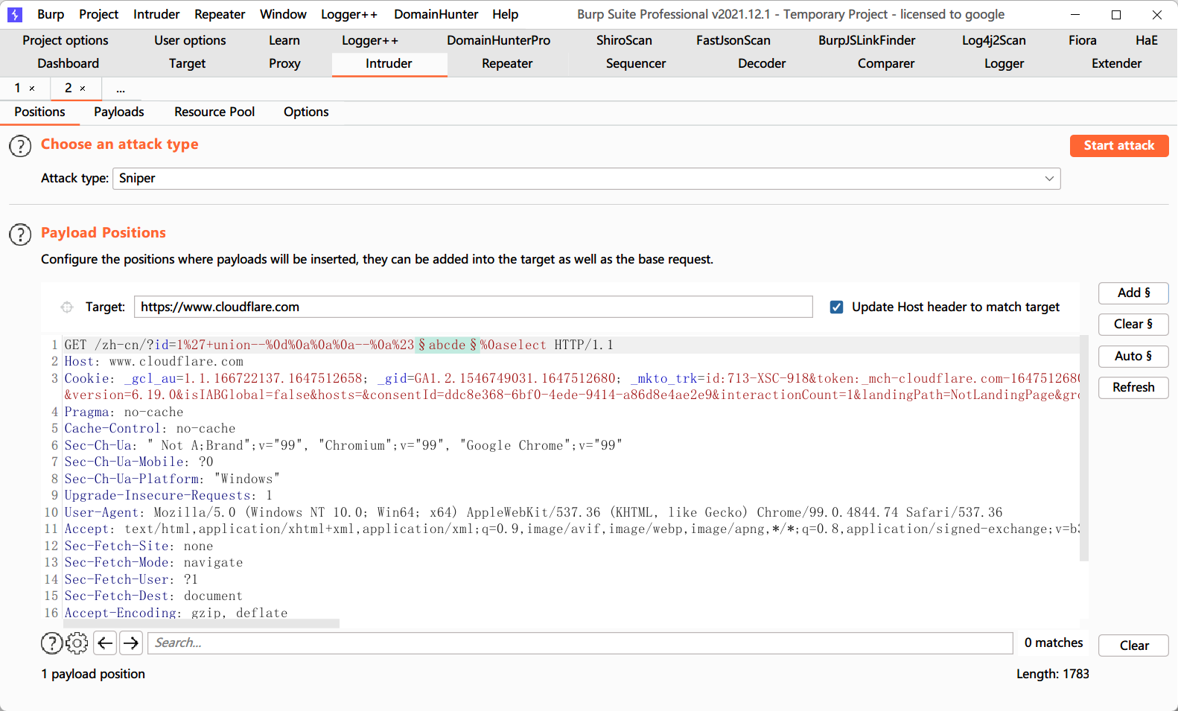
Task: Open the Burp menu
Action: (51, 14)
